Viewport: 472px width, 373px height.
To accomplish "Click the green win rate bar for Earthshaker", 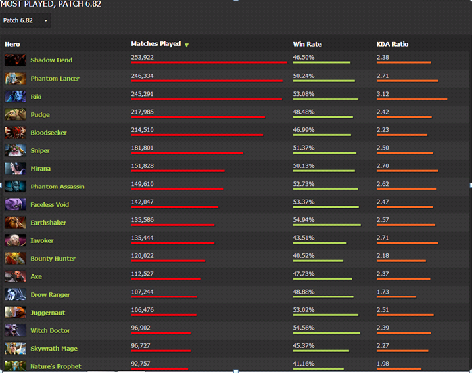I will pos(327,225).
